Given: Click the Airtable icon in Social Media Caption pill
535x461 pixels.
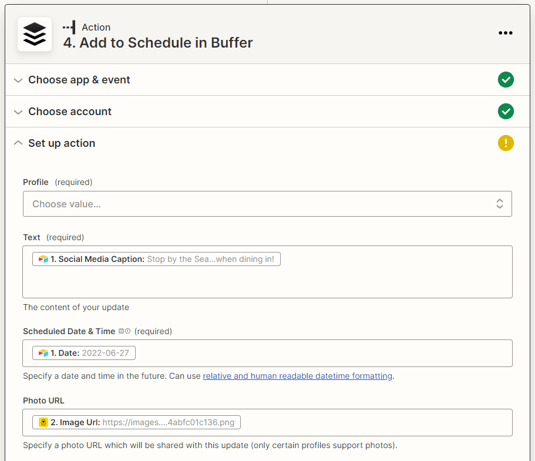Looking at the screenshot, I should (x=43, y=259).
